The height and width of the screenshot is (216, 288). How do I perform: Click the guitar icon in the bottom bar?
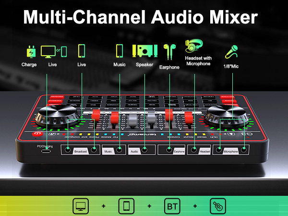point(218,206)
